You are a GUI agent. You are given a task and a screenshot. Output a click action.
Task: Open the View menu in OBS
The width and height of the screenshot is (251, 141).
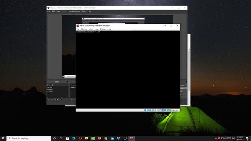58,11
